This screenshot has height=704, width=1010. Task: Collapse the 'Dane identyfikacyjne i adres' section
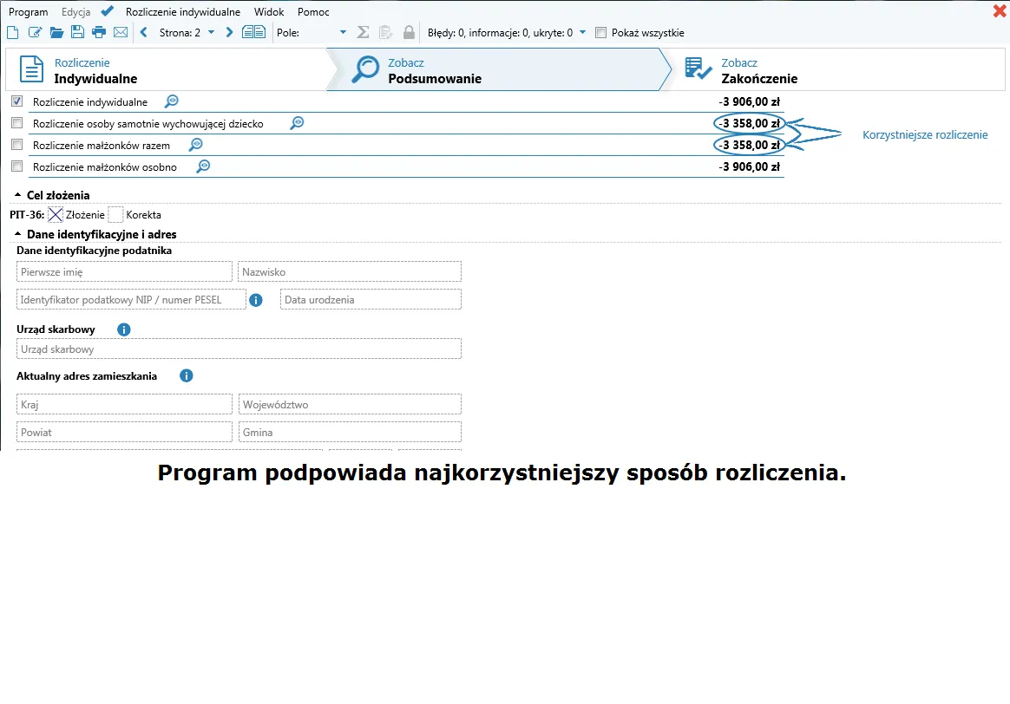click(18, 234)
